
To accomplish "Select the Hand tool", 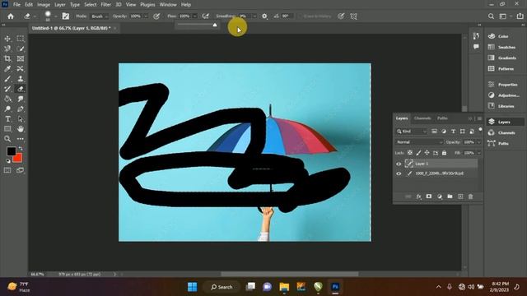I will tap(21, 129).
